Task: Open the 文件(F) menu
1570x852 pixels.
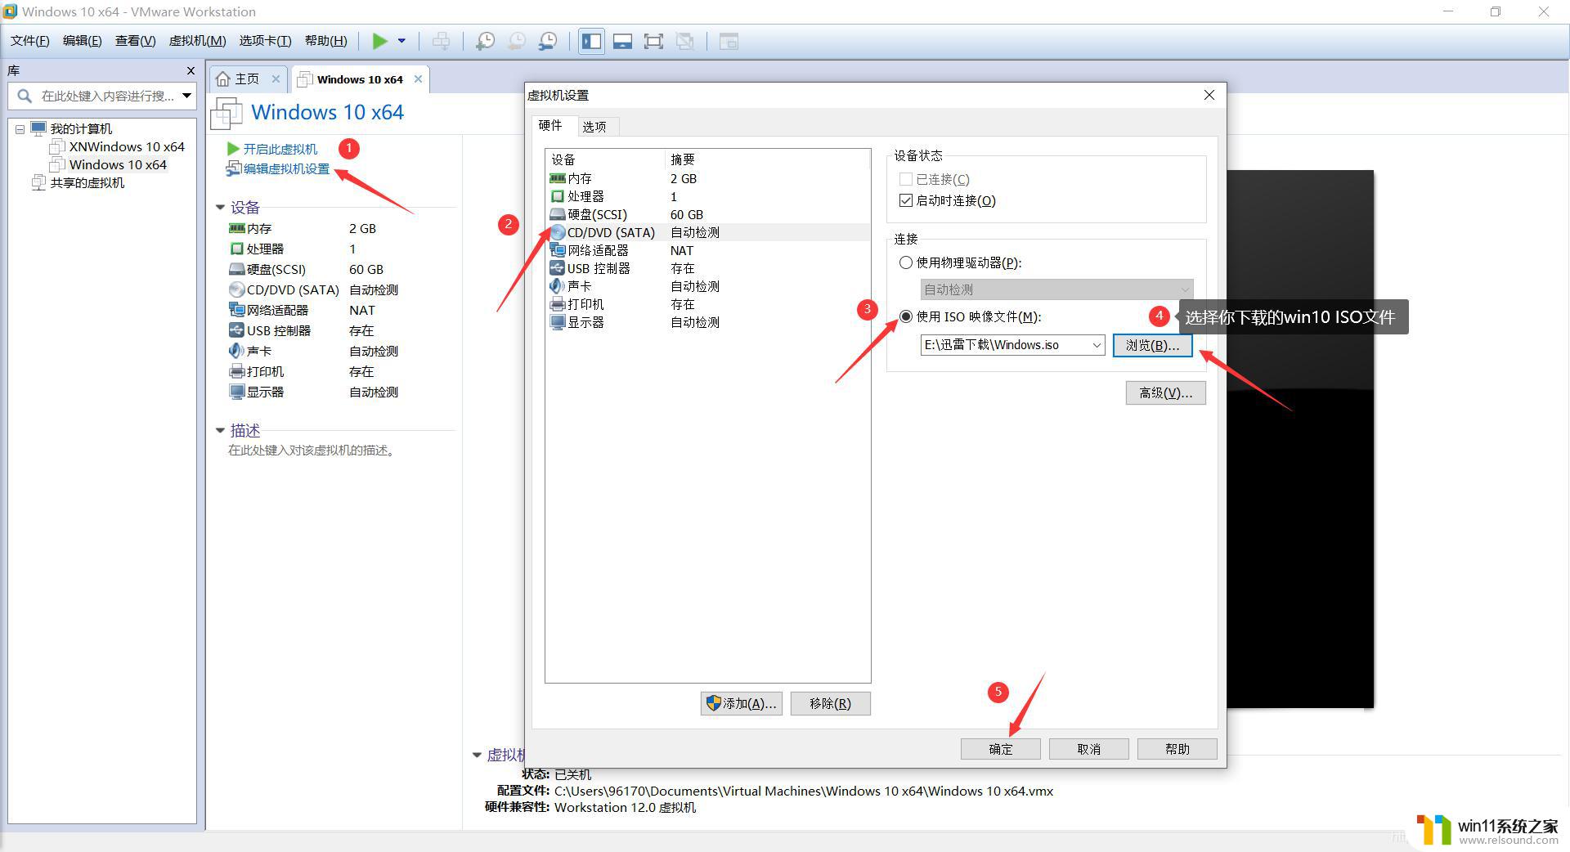Action: point(29,41)
